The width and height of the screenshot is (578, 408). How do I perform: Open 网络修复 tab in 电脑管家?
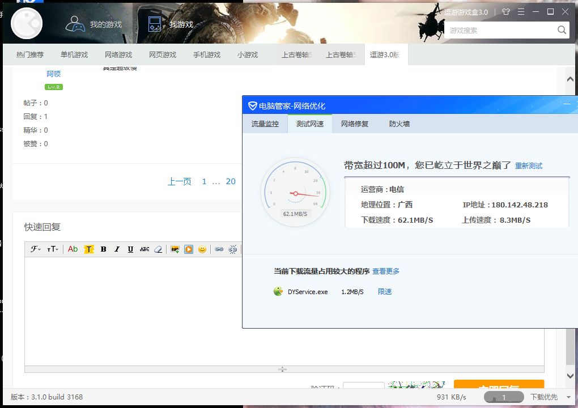click(x=355, y=124)
